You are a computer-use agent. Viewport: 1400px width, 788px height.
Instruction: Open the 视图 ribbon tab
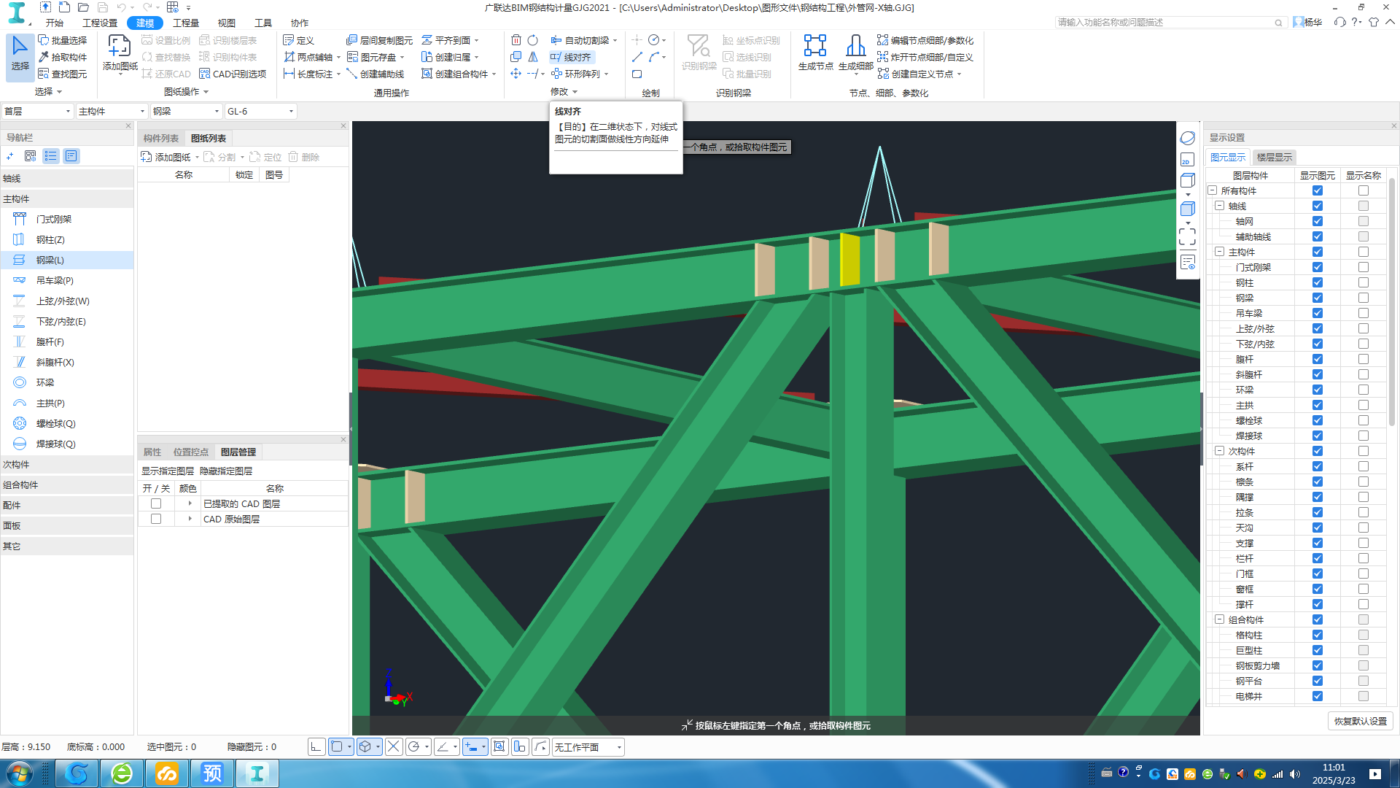(227, 23)
